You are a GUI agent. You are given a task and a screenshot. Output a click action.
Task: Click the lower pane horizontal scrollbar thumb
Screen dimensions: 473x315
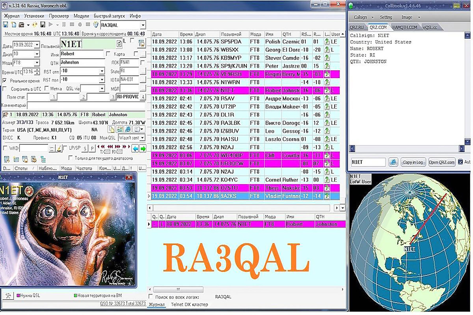tap(178, 289)
